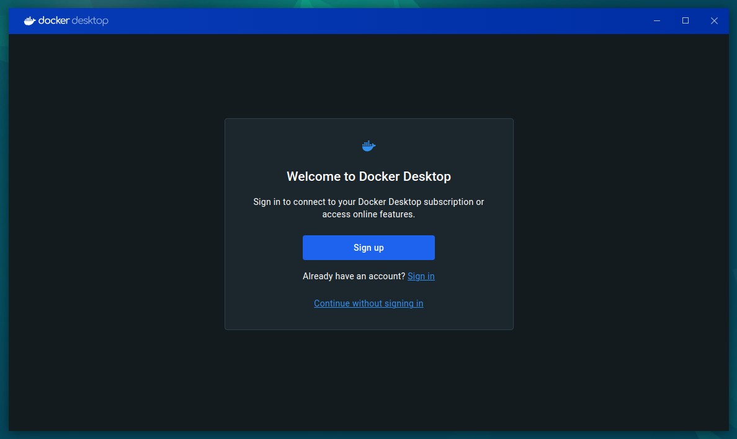Click the 'Sign in to connect' description text
The image size is (737, 439).
coord(368,208)
